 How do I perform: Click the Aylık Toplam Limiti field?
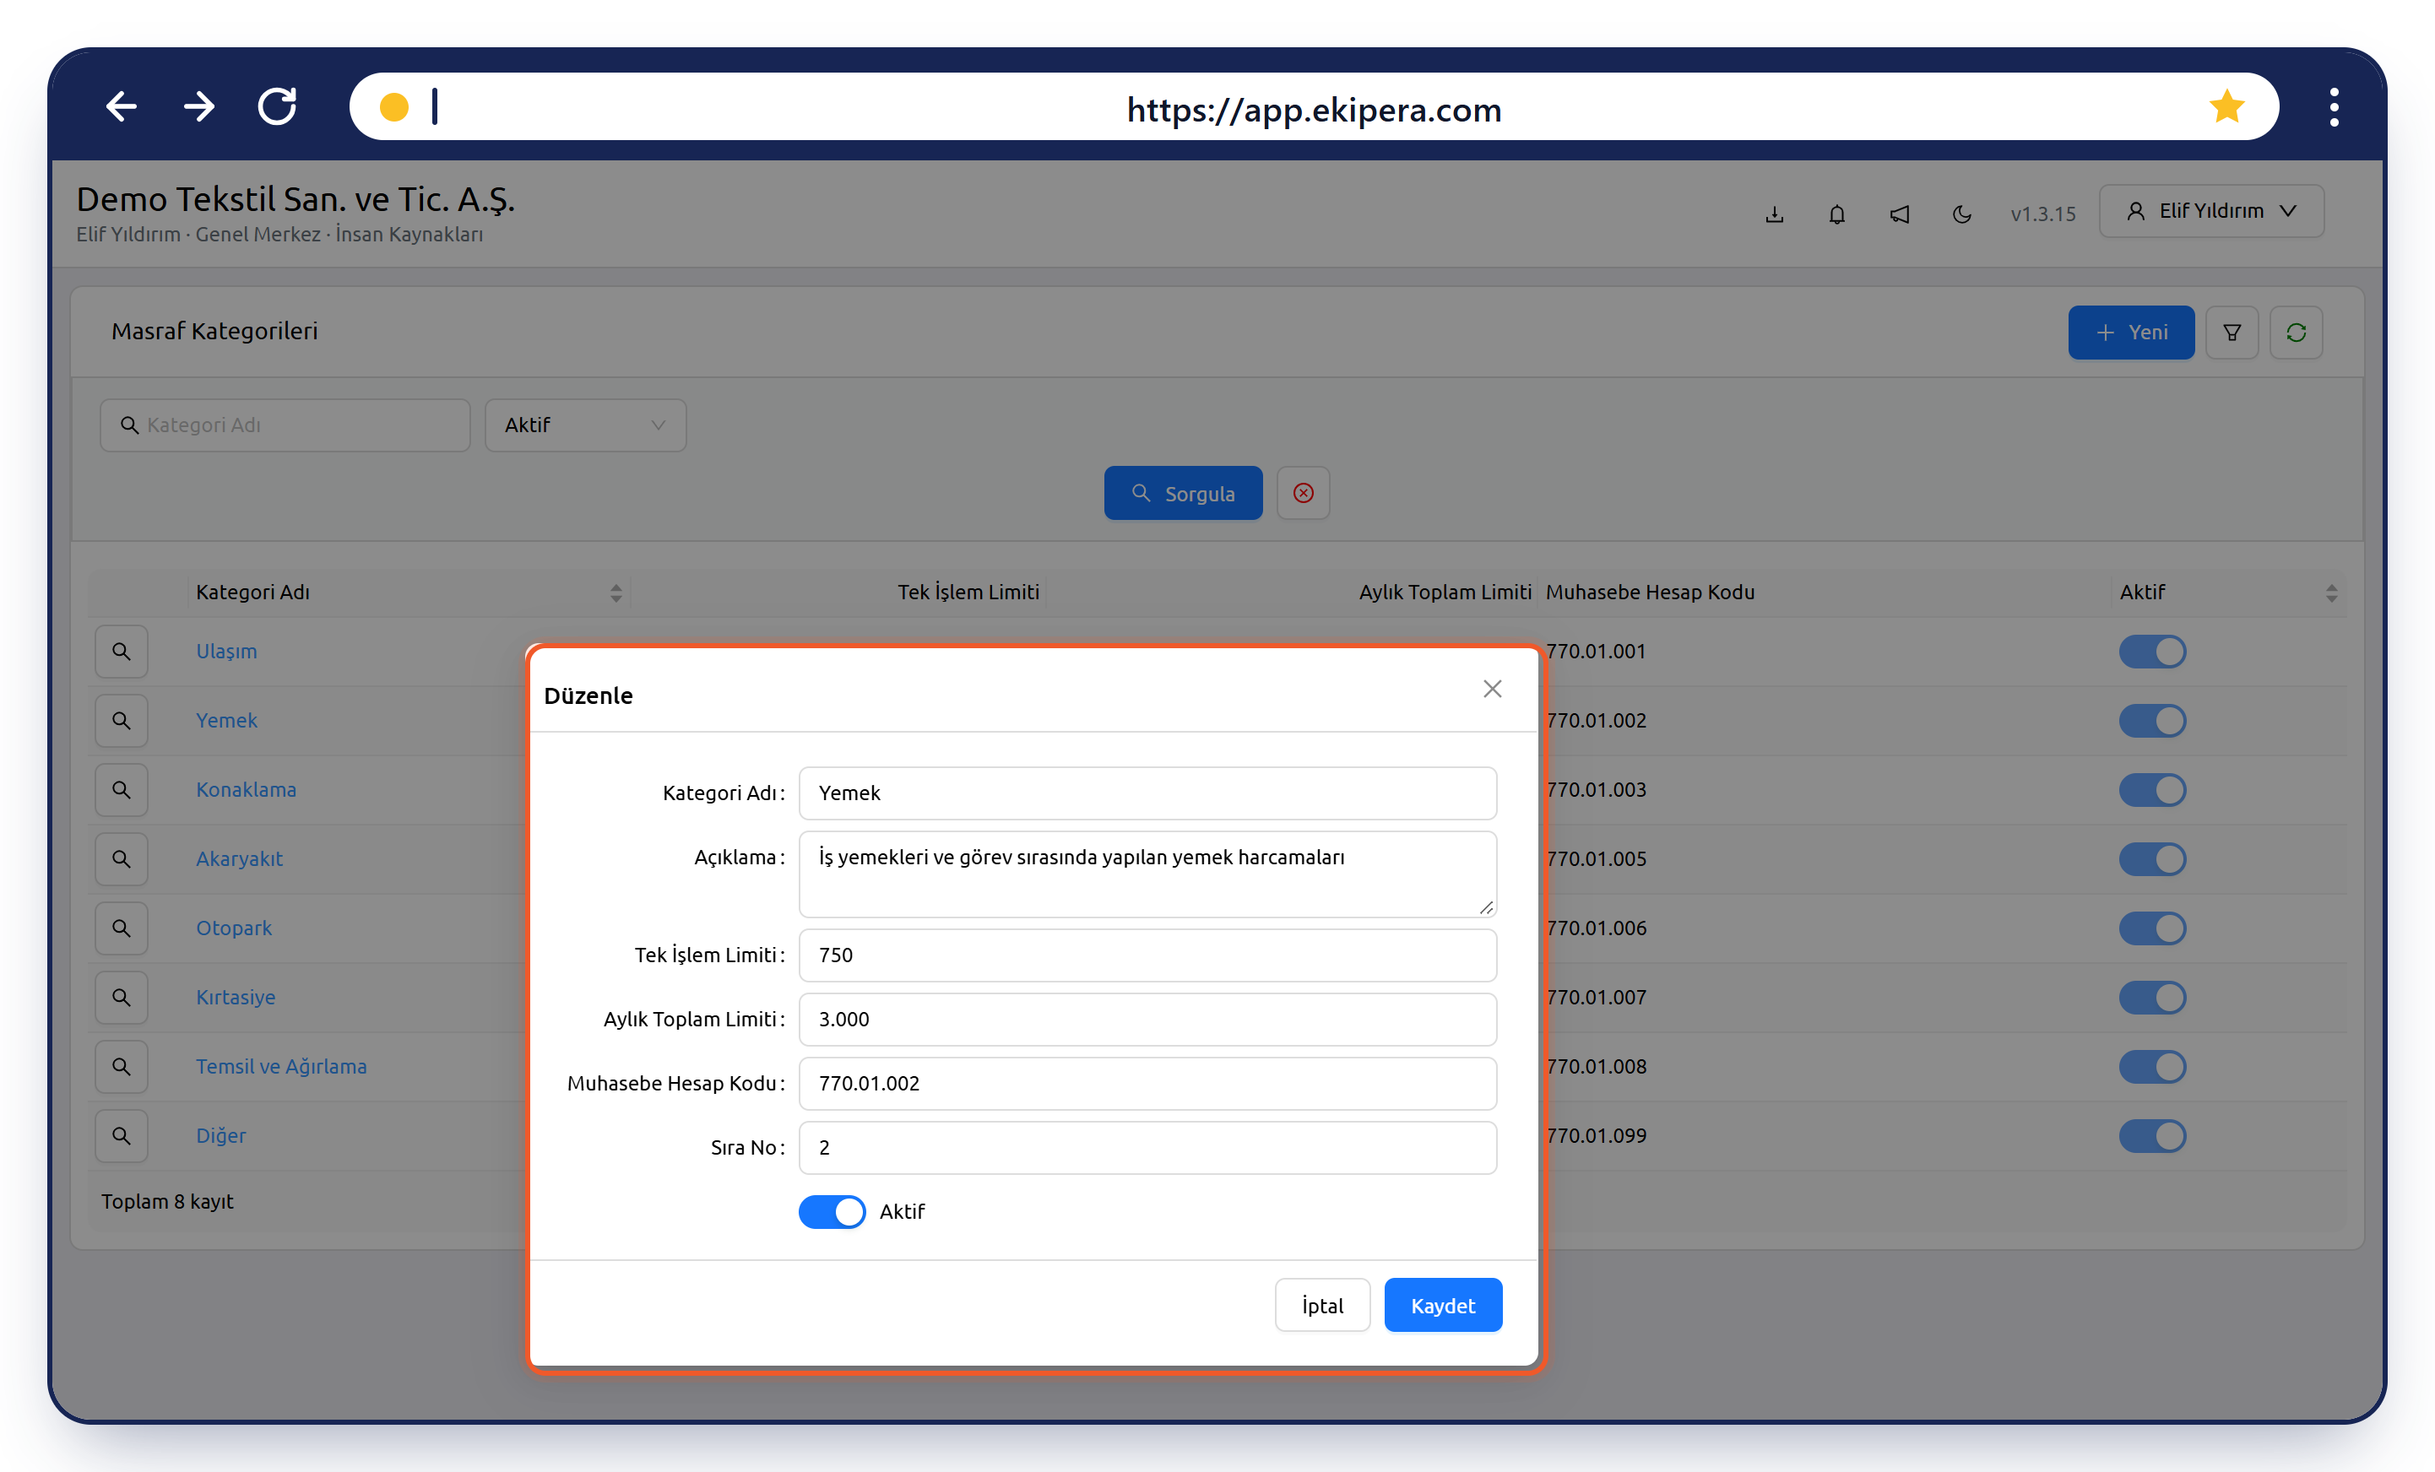1147,1020
